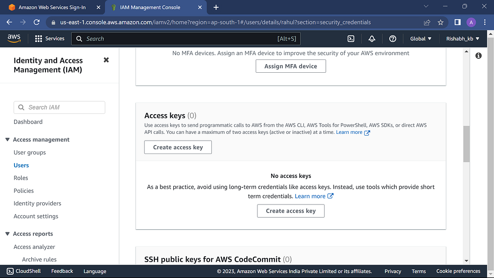Open the Global region dropdown

(x=420, y=38)
